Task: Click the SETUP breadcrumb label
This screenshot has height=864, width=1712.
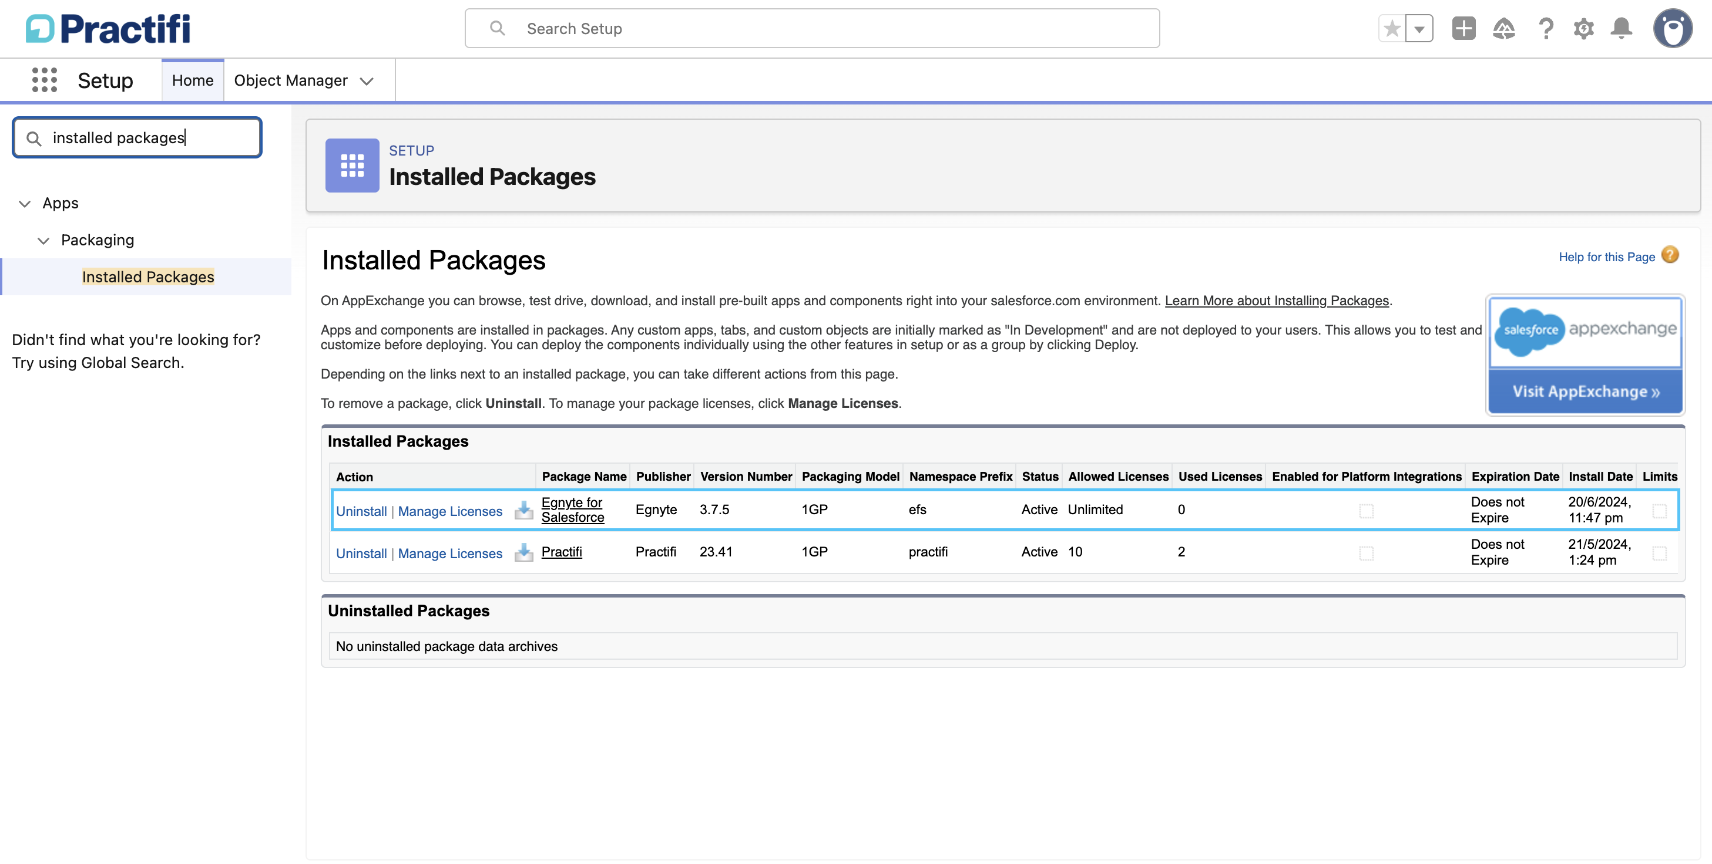Action: [x=411, y=151]
